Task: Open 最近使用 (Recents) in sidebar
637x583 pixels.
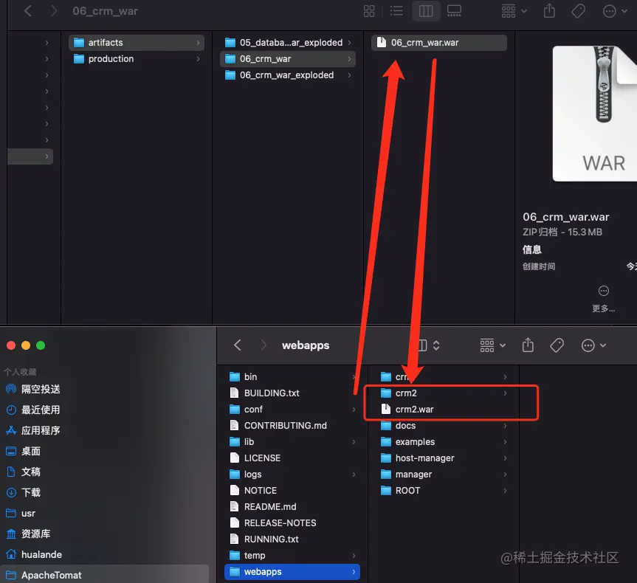Action: pyautogui.click(x=33, y=410)
